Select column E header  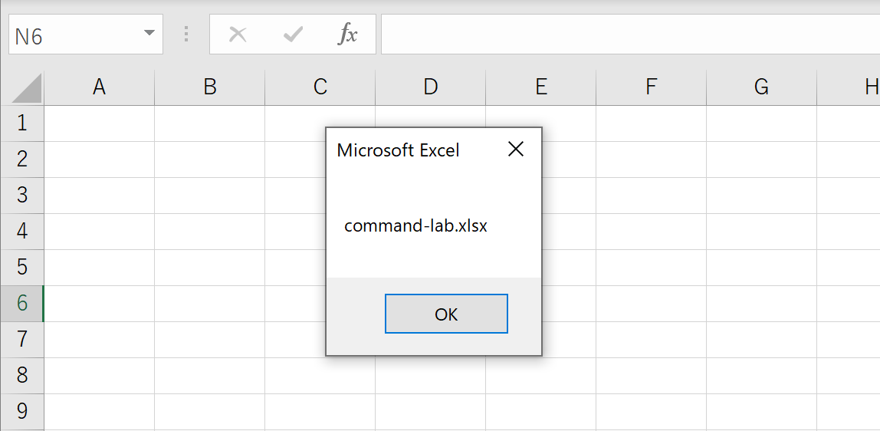click(x=541, y=87)
